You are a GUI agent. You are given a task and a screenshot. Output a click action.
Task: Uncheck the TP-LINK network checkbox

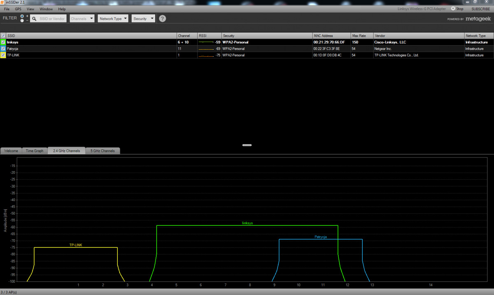pos(3,55)
